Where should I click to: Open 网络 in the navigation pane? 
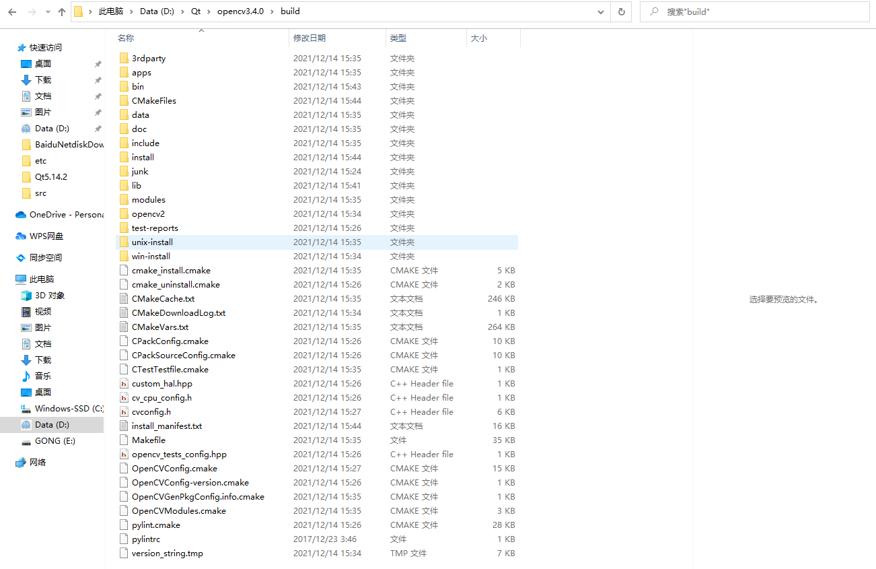[38, 463]
